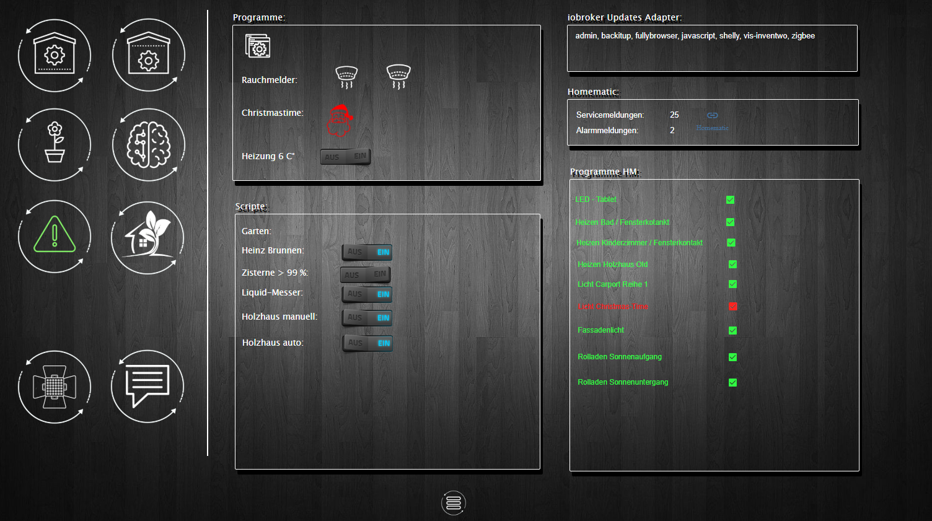
Task: Open the bottom stacked-bars menu button
Action: coord(454,502)
